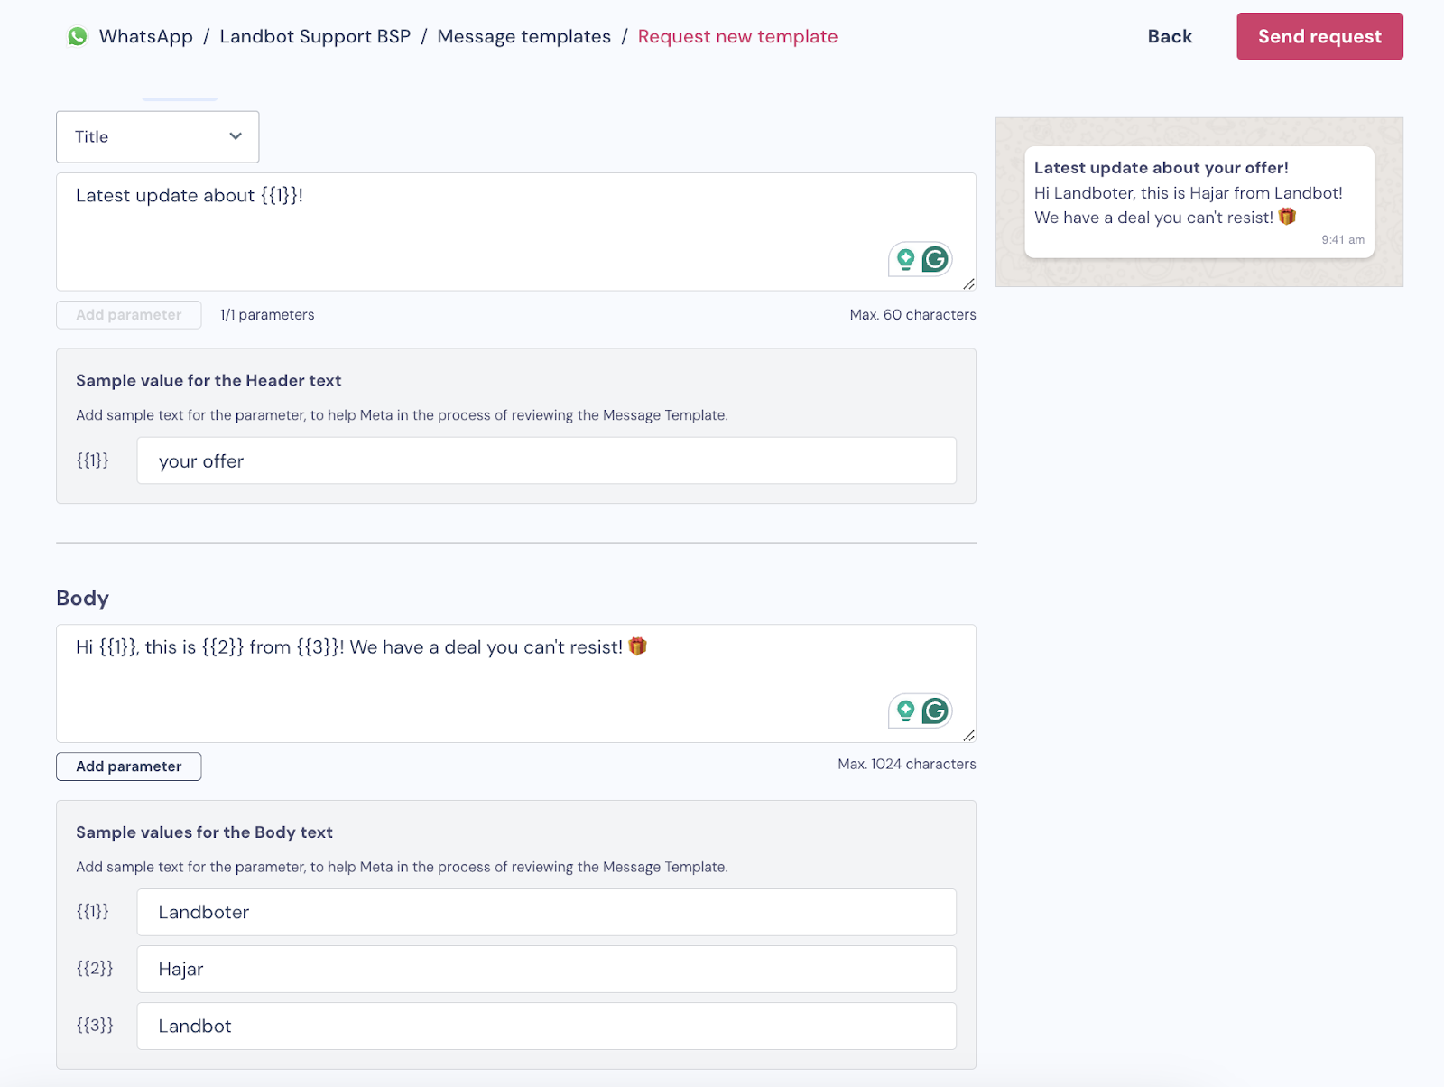Click the {{3}} label beside Landbot field

[95, 1026]
